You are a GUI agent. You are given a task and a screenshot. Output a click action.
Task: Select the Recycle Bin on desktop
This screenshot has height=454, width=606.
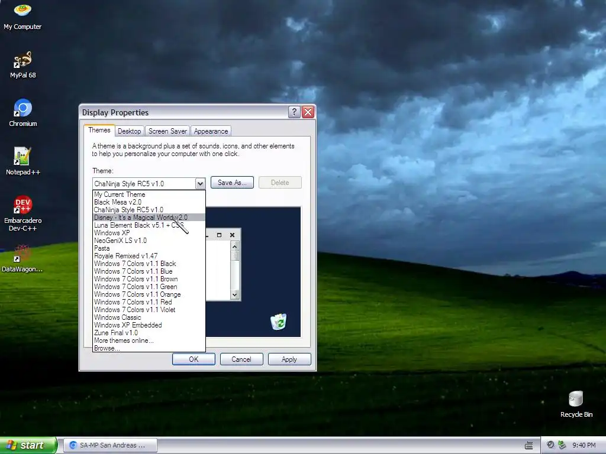point(576,404)
